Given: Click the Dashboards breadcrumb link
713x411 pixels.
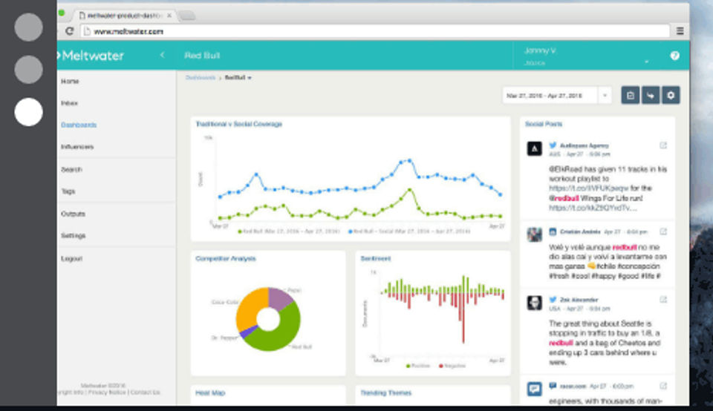Looking at the screenshot, I should pyautogui.click(x=200, y=78).
